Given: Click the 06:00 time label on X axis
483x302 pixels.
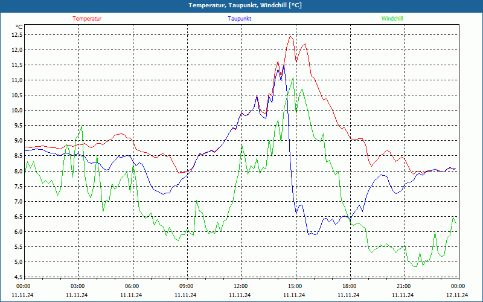Looking at the screenshot, I should [x=132, y=286].
